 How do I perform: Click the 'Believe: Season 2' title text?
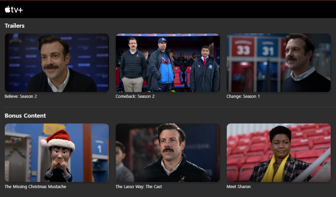click(x=21, y=96)
